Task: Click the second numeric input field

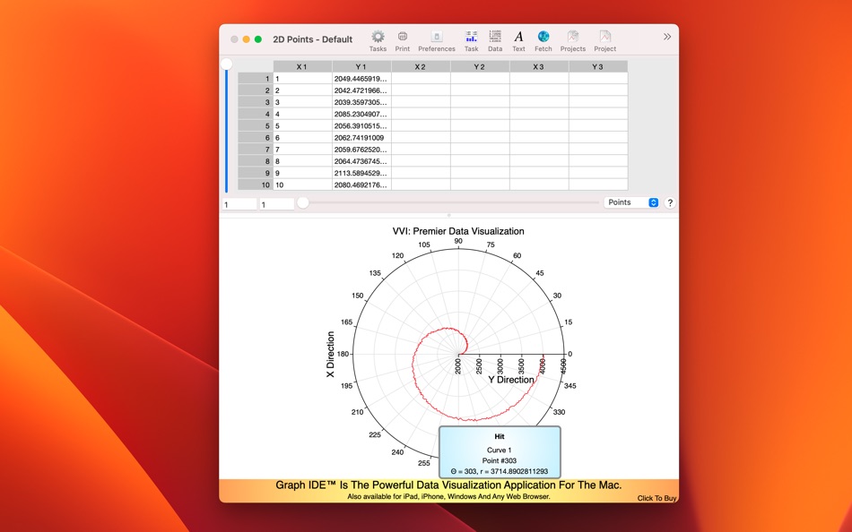Action: point(276,205)
